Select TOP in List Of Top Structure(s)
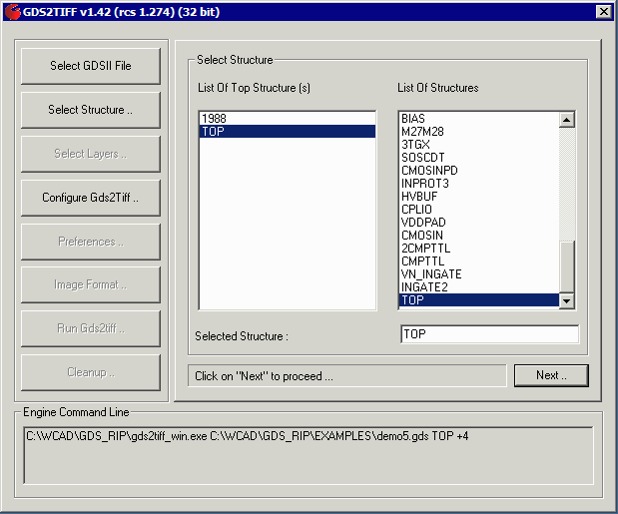The width and height of the screenshot is (618, 514). pyautogui.click(x=288, y=131)
